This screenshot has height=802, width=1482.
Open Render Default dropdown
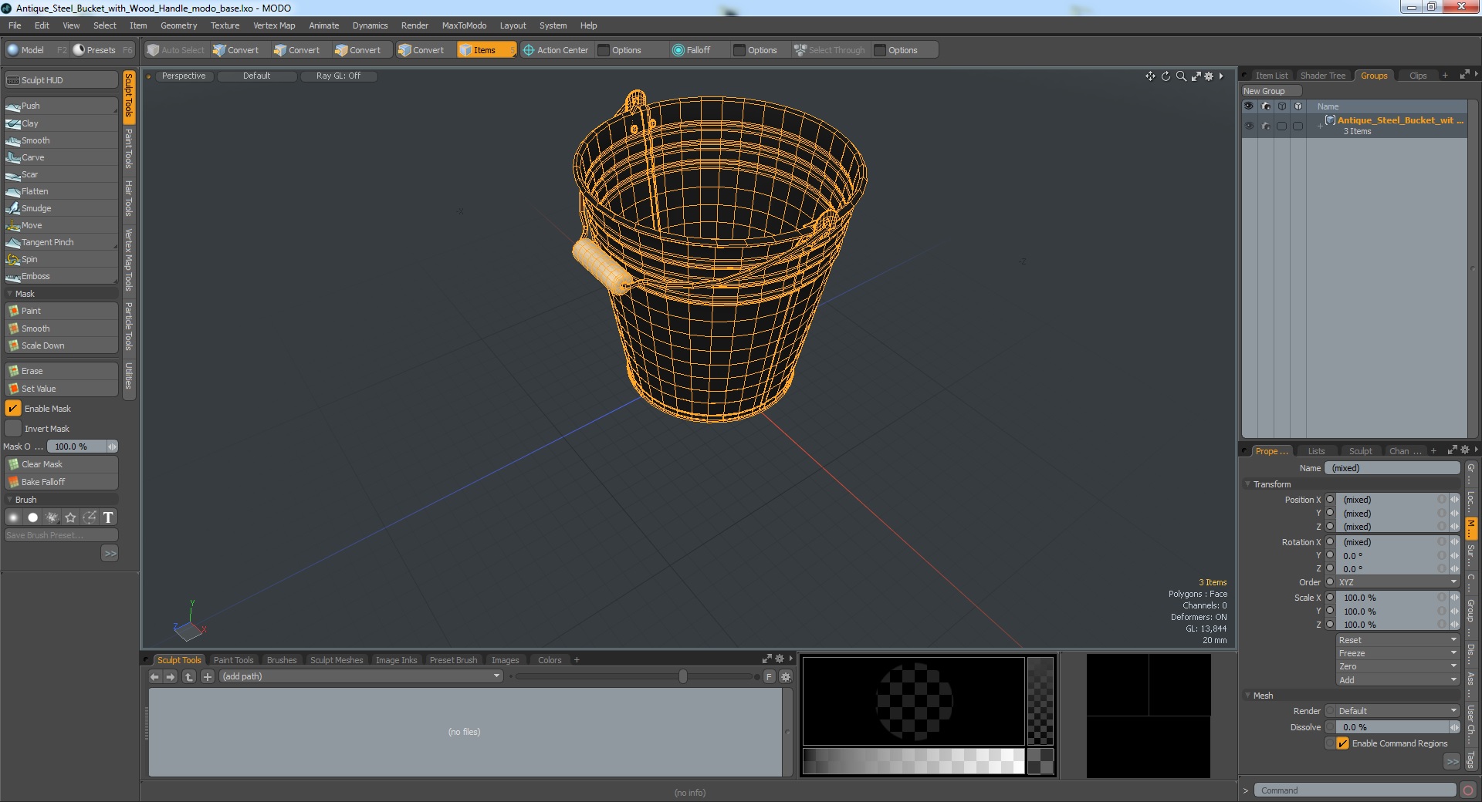click(1397, 711)
